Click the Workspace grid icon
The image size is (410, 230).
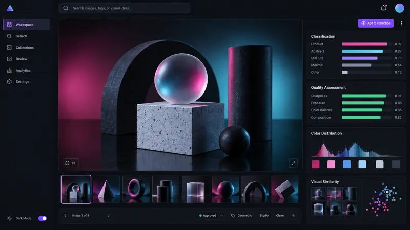pyautogui.click(x=9, y=25)
